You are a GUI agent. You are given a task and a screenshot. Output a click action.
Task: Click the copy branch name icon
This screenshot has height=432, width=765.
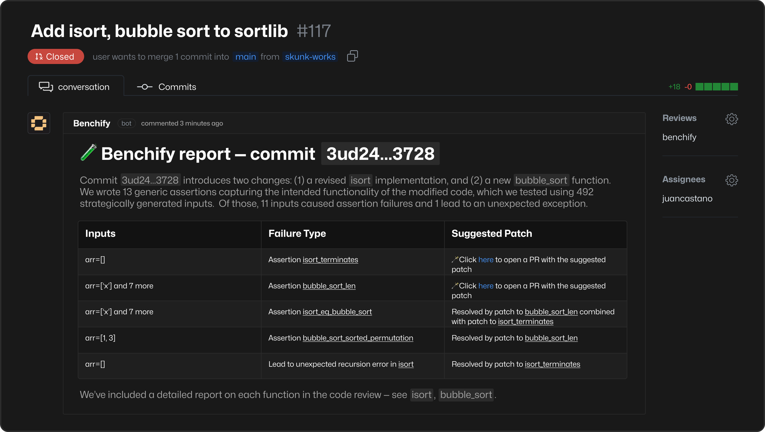point(352,56)
